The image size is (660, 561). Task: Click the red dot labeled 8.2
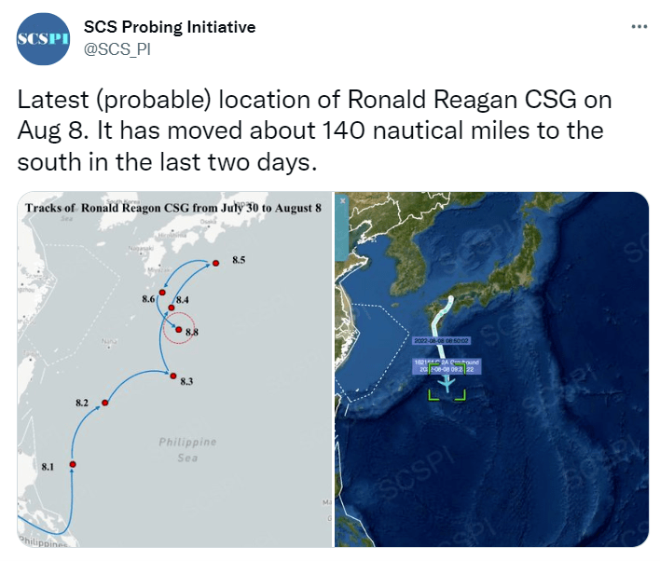[x=104, y=403]
